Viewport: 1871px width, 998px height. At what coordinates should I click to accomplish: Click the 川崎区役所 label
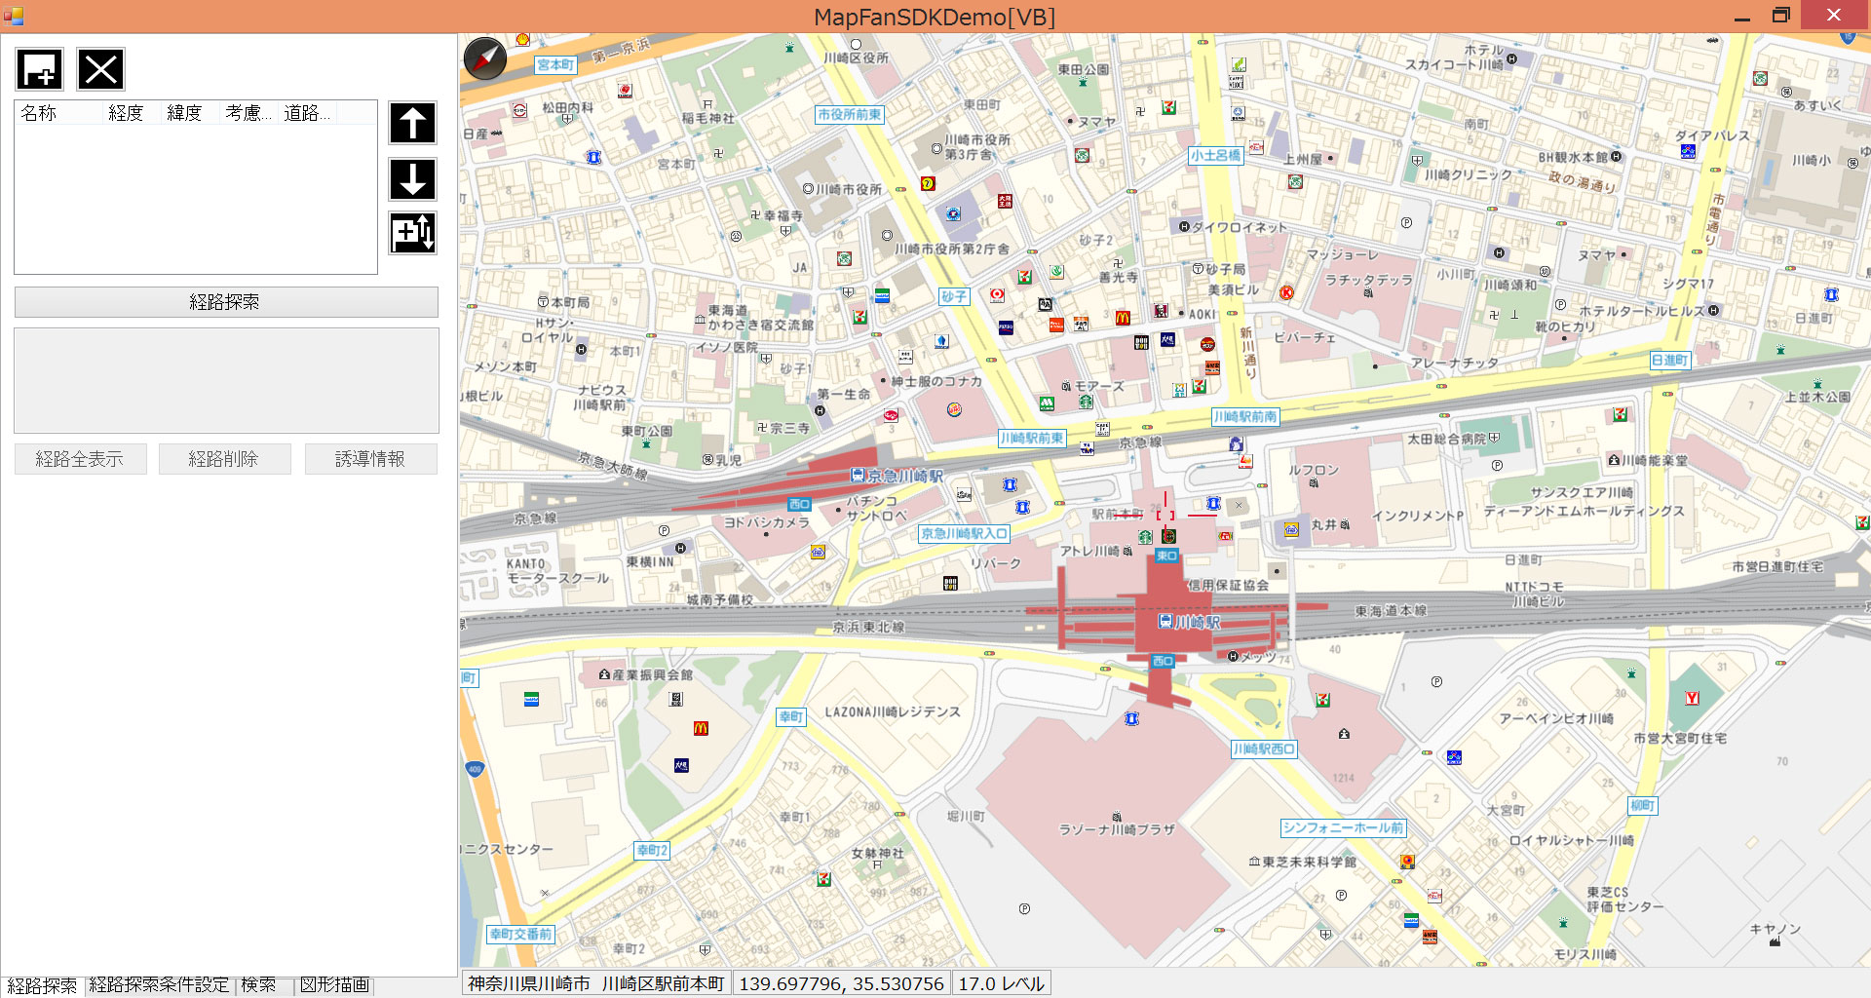[x=856, y=58]
